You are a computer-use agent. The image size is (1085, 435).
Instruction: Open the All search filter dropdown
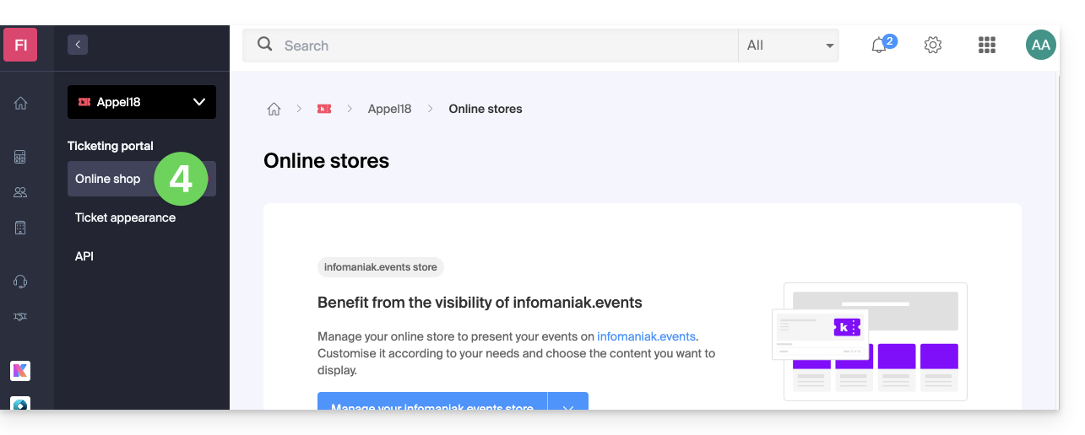click(788, 46)
